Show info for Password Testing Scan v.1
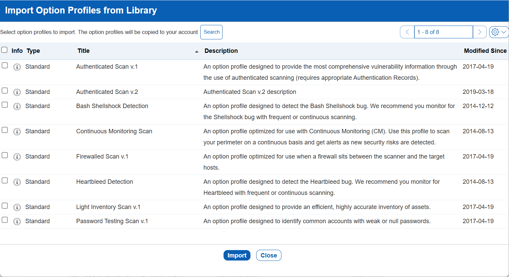The height and width of the screenshot is (277, 509). (17, 221)
